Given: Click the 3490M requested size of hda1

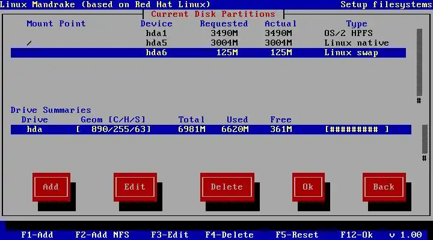Looking at the screenshot, I should pyautogui.click(x=224, y=34).
